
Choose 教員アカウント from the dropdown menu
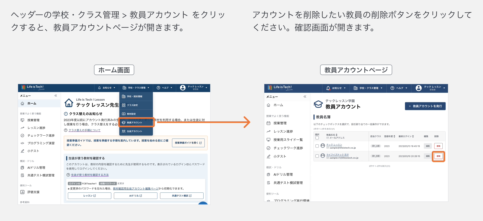tap(136, 123)
